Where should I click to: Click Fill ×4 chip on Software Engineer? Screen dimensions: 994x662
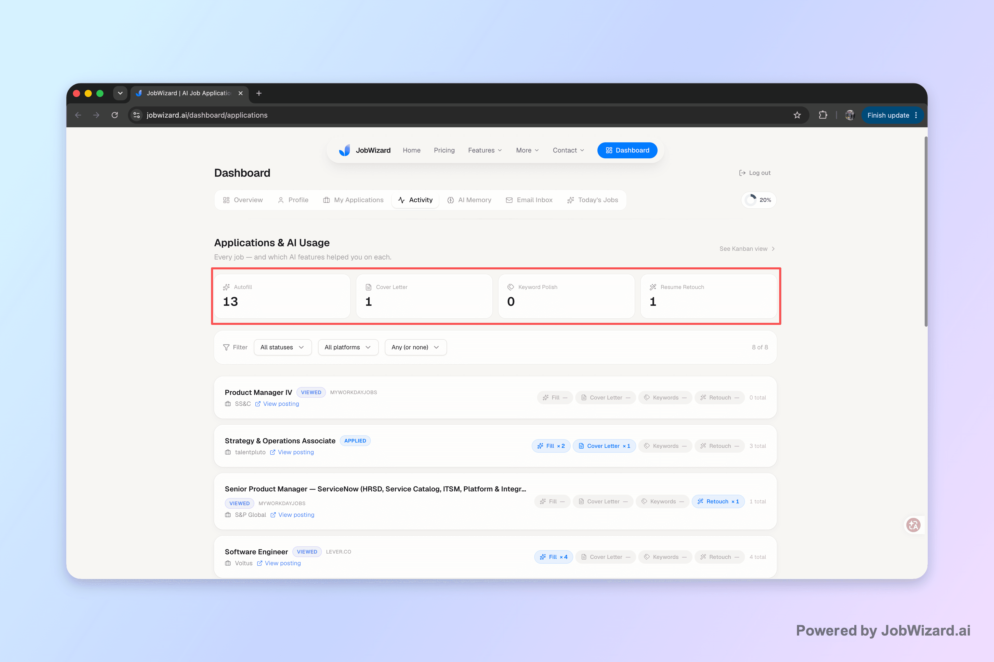[x=554, y=557]
